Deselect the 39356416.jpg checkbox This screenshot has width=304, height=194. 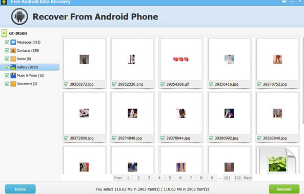click(x=211, y=84)
